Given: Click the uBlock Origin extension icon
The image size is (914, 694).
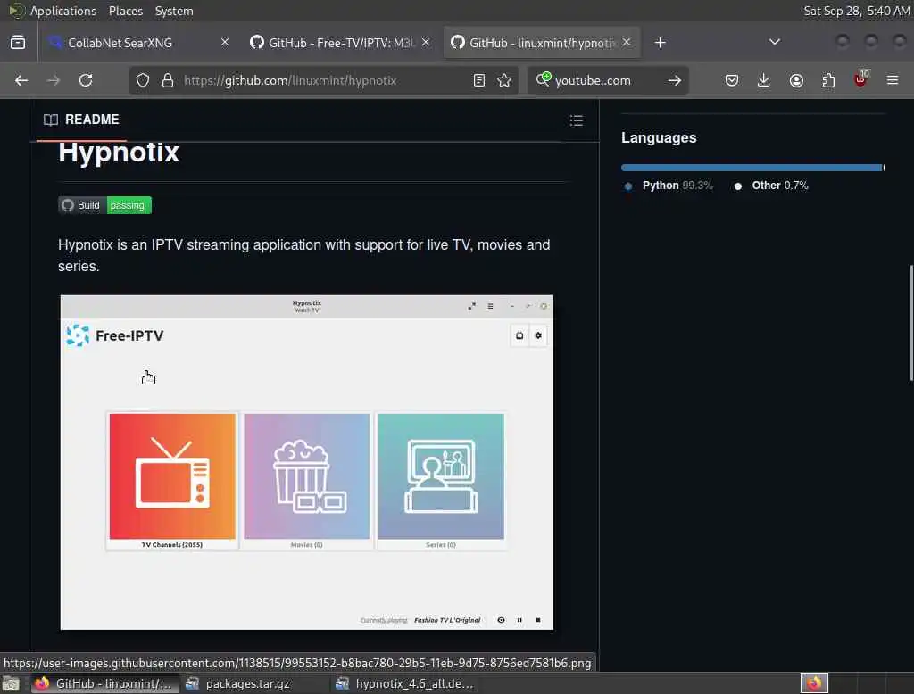Looking at the screenshot, I should click(861, 79).
